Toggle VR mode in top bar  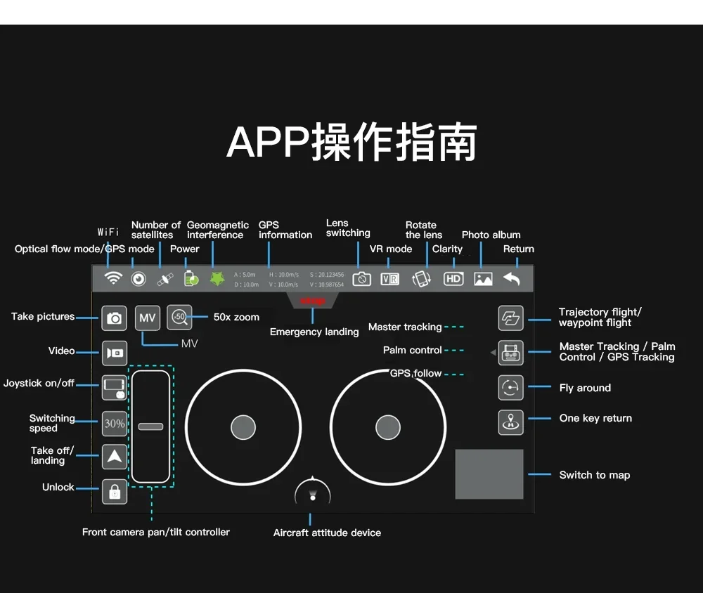point(389,279)
